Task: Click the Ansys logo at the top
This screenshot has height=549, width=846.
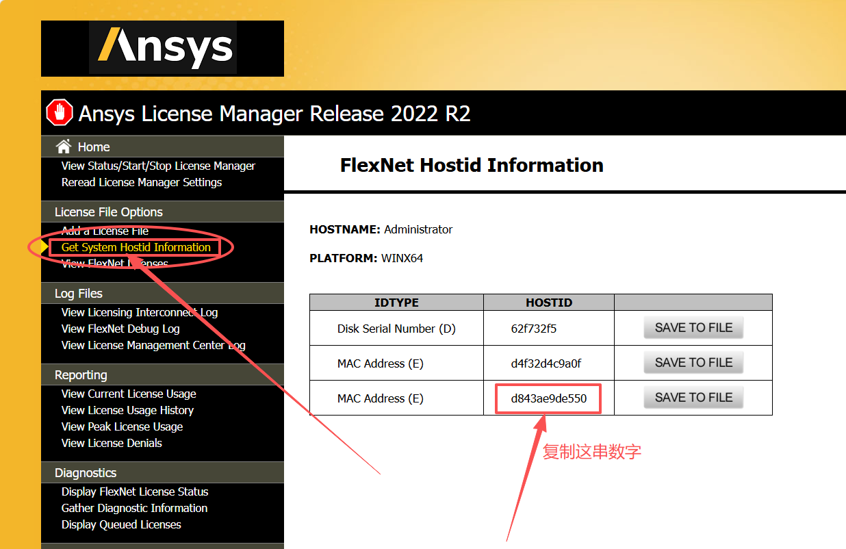Action: 163,48
